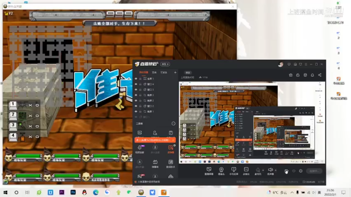Lock the 全屏 1 source
Image resolution: width=351 pixels, height=197 pixels.
coord(140,79)
